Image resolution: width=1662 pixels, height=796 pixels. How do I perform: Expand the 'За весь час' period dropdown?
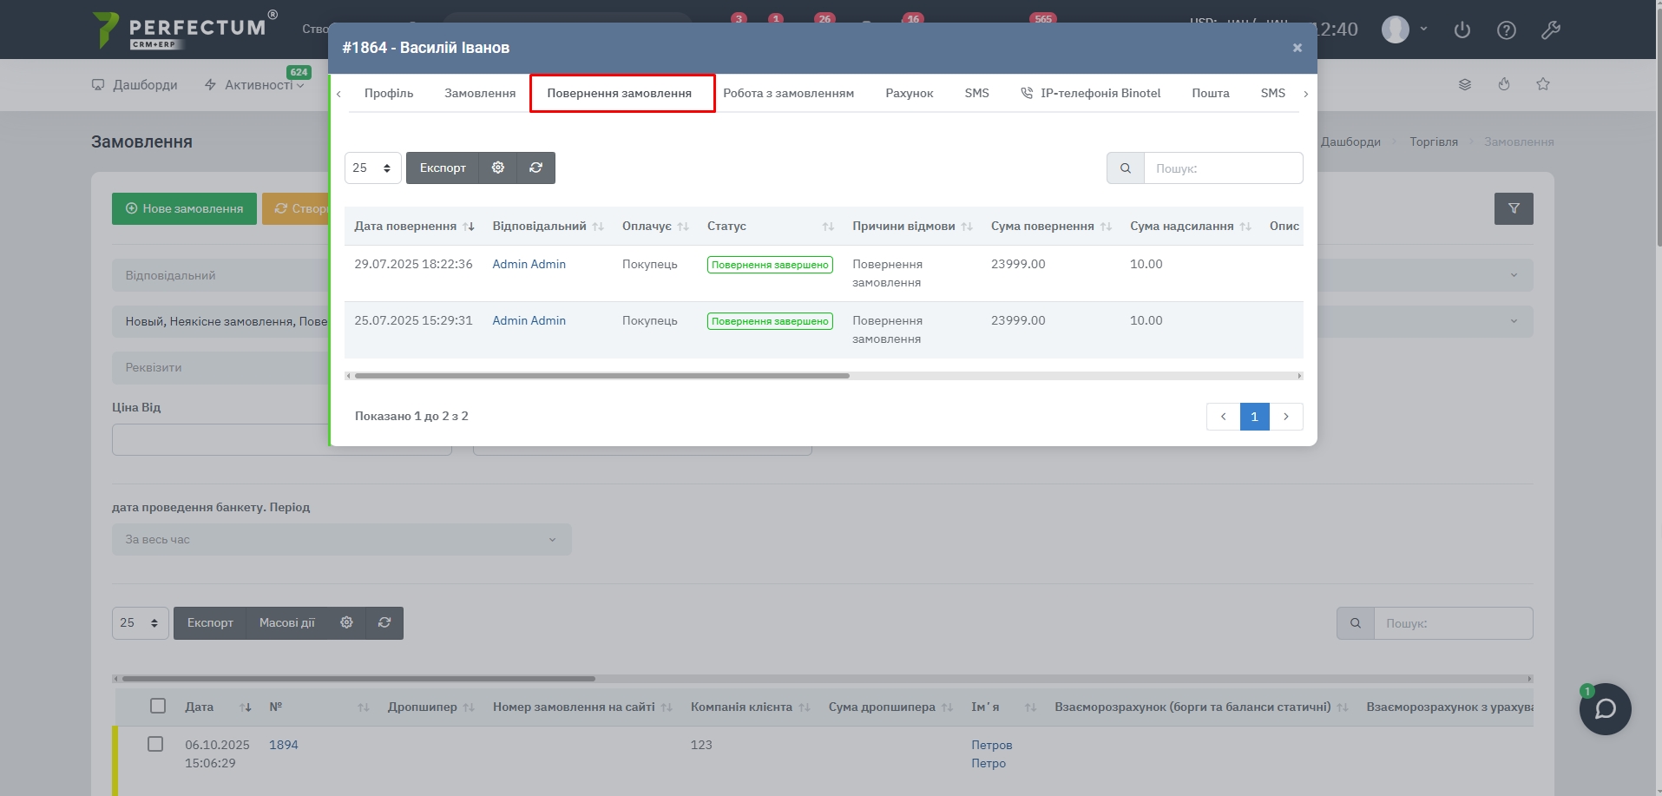click(341, 539)
